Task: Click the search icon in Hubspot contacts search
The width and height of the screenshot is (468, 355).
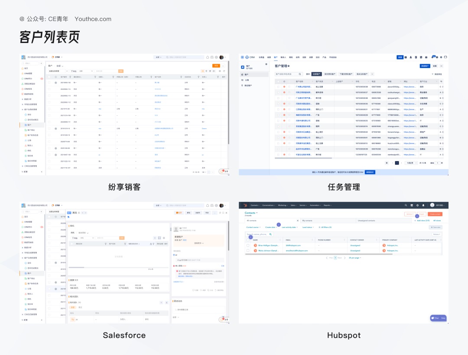Action: (x=270, y=234)
